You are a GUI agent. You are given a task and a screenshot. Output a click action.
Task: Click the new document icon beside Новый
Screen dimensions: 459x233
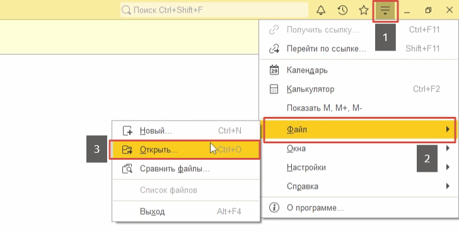click(127, 131)
